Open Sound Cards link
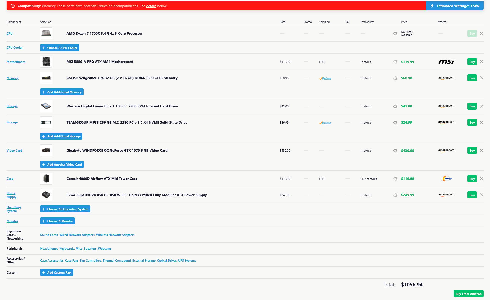The image size is (490, 300). click(49, 235)
